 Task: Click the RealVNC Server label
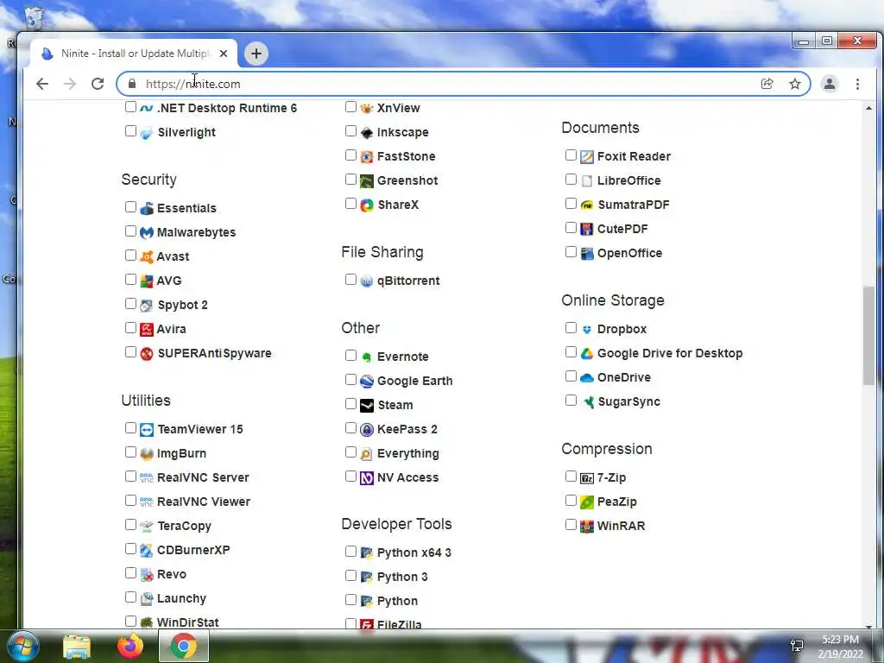point(203,477)
